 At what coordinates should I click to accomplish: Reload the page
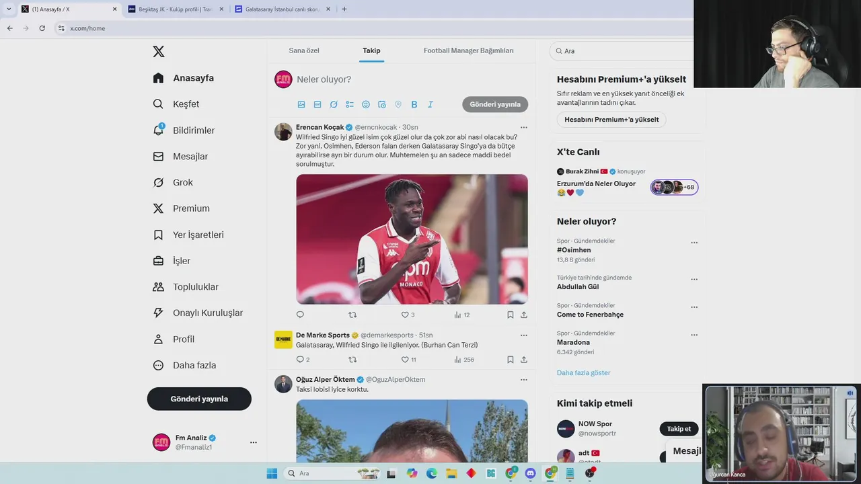42,28
